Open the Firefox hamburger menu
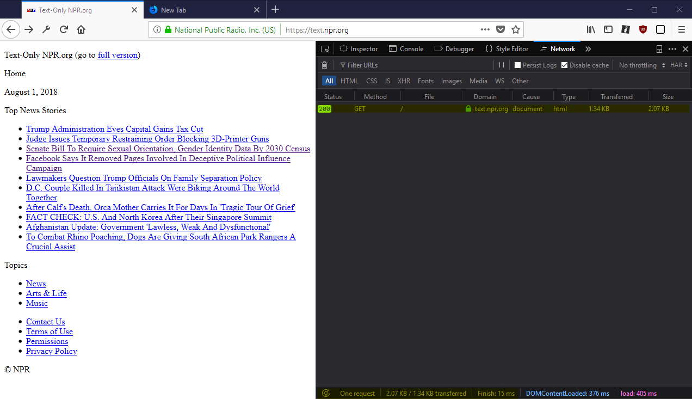The height and width of the screenshot is (399, 692). [682, 29]
